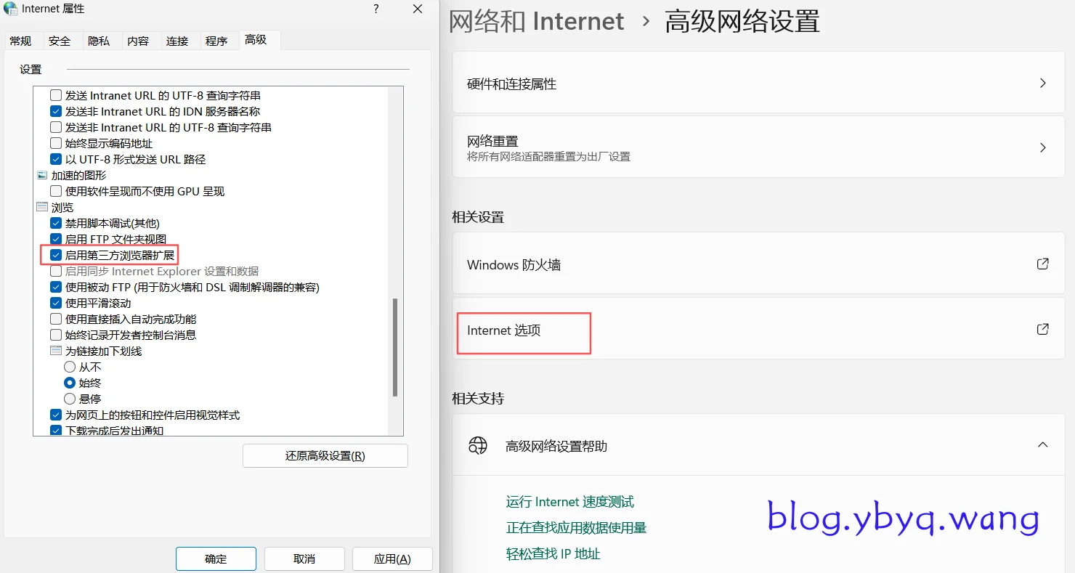The image size is (1075, 573).
Task: Enable 使用直接插入自动完成功能 checkbox
Action: 56,319
